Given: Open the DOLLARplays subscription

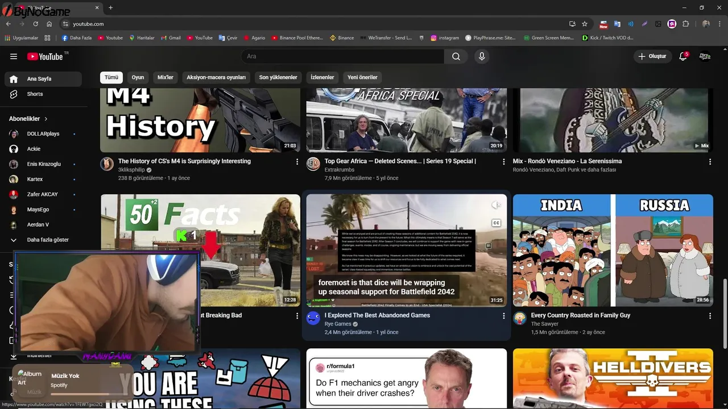Looking at the screenshot, I should 43,133.
